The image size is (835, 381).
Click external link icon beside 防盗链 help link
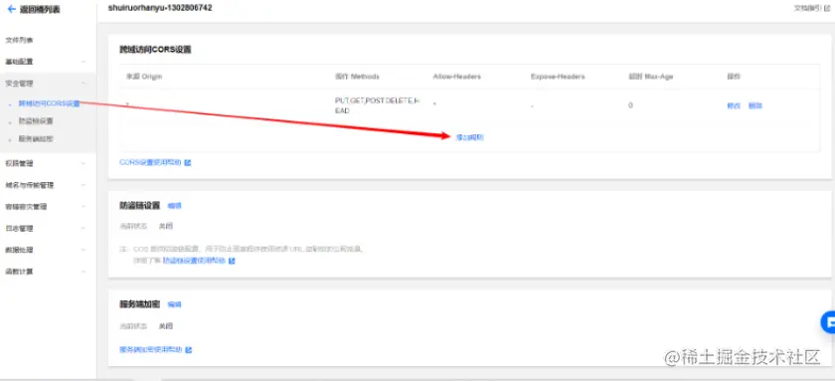(x=232, y=261)
